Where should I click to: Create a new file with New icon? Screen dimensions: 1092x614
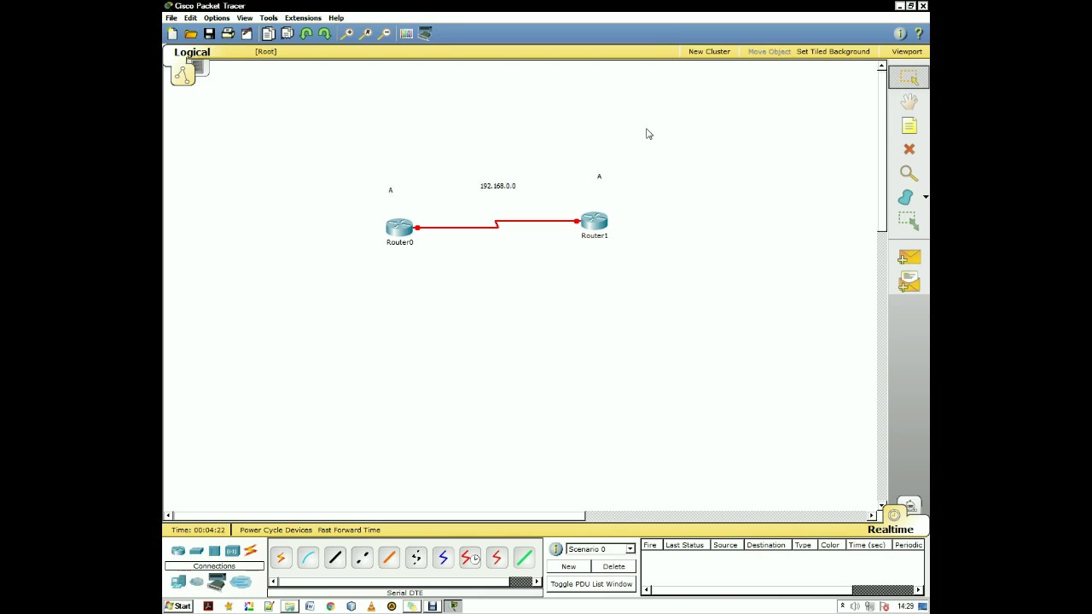pyautogui.click(x=172, y=33)
